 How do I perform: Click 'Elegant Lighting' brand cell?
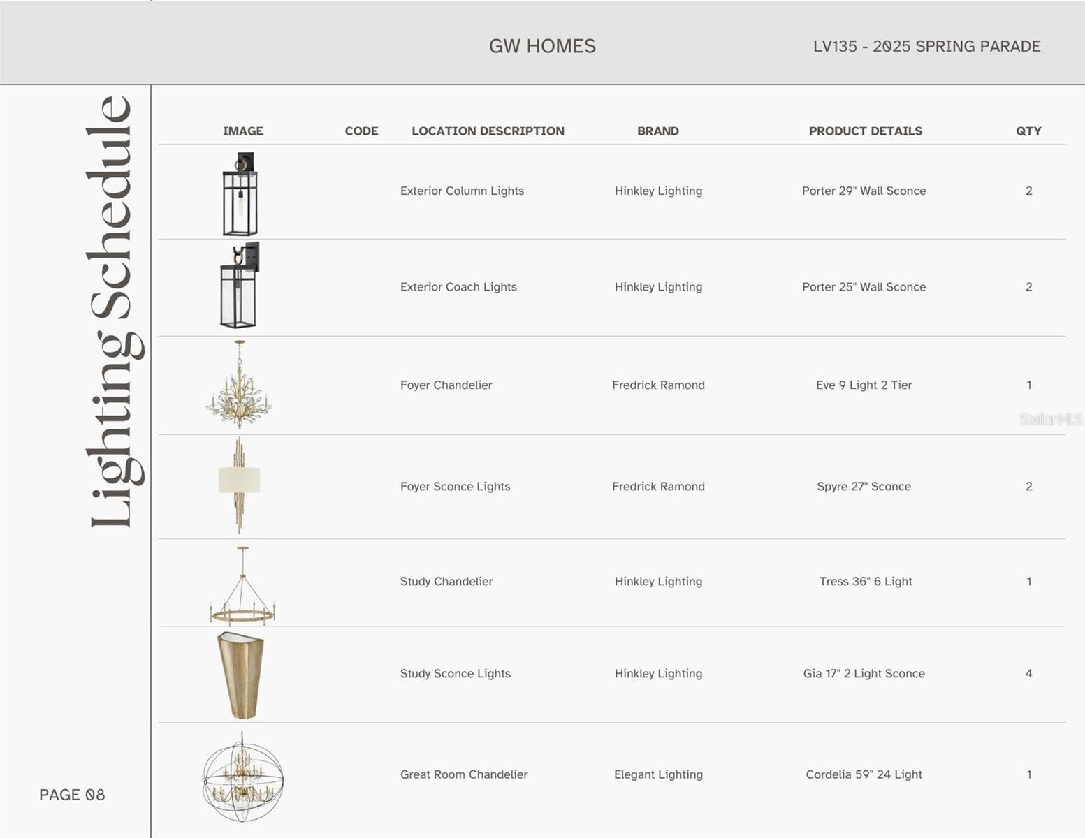658,774
